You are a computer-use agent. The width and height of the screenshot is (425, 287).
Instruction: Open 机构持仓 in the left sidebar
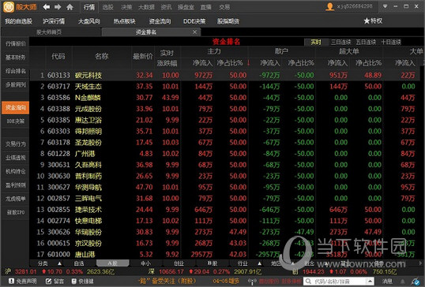point(16,171)
